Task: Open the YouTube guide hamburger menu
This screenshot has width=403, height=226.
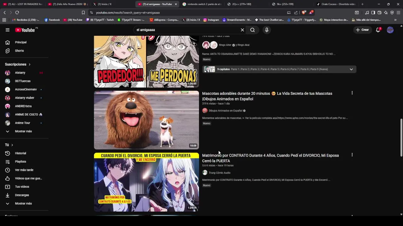Action: coord(8,30)
